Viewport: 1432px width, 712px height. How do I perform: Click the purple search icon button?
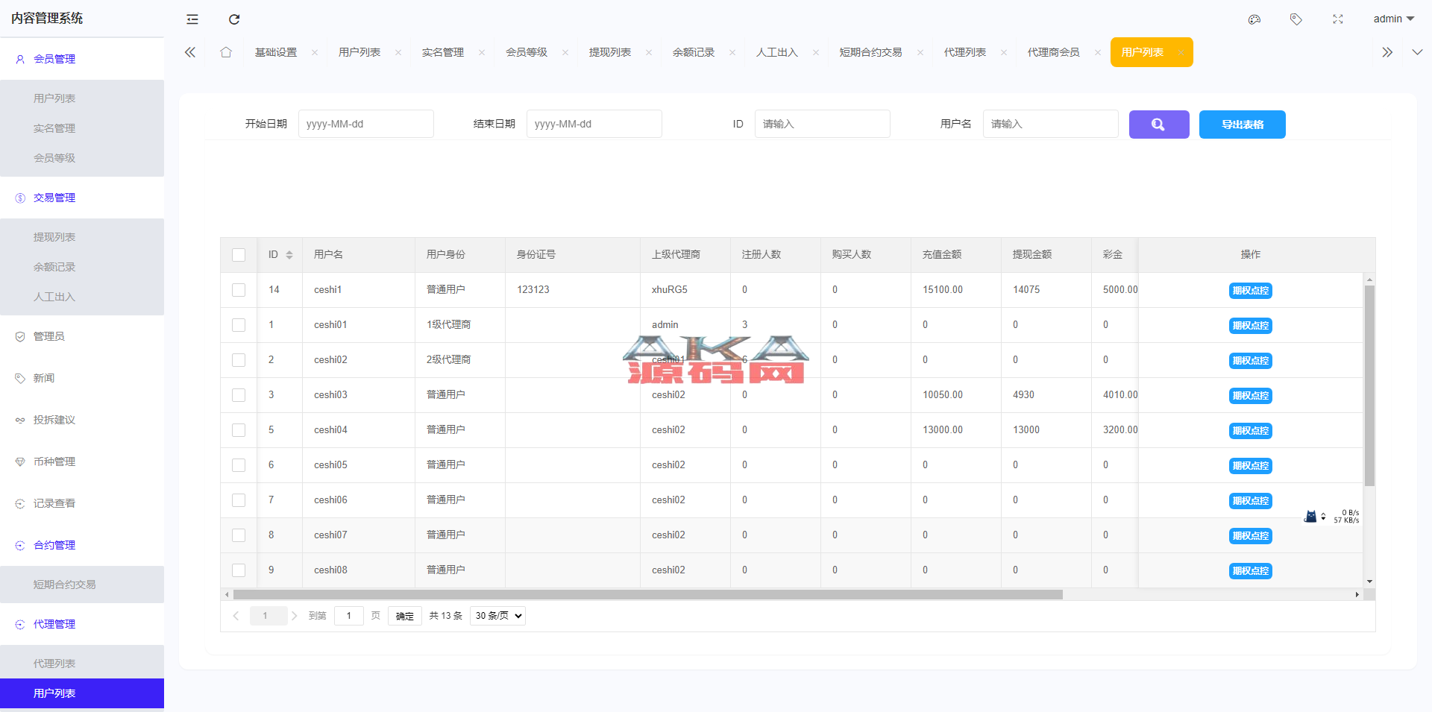point(1158,125)
